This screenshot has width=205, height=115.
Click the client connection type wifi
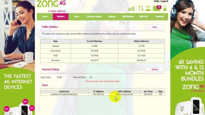pyautogui.click(x=160, y=94)
